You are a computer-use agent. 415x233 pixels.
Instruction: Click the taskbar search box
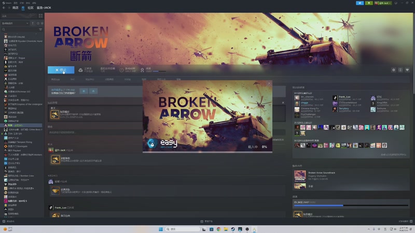coord(183,229)
